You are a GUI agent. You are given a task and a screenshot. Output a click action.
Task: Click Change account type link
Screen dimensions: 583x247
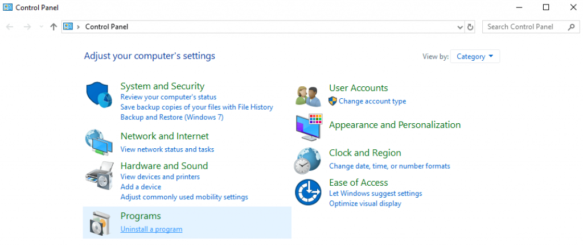(372, 101)
